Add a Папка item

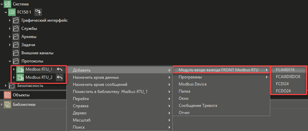click(221, 91)
